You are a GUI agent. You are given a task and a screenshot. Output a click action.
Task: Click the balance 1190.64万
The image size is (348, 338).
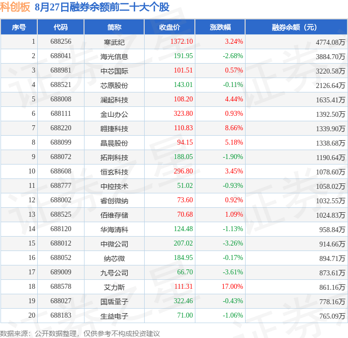click(331, 158)
